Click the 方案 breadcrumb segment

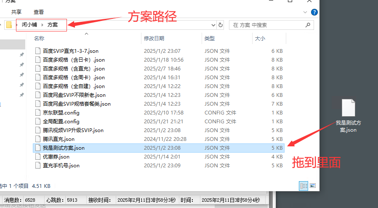tap(52, 25)
